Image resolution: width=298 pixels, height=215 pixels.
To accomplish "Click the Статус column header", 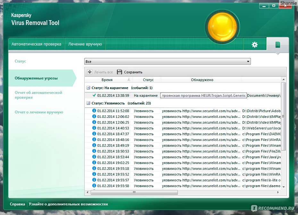I will pyautogui.click(x=148, y=80).
